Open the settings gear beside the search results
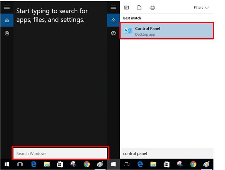This screenshot has height=170, width=225. coord(113,33)
